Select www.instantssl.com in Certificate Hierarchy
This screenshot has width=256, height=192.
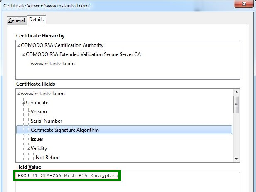click(x=52, y=64)
